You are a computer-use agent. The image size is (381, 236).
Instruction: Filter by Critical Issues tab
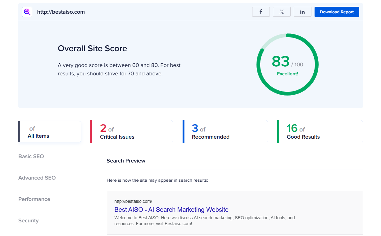pyautogui.click(x=132, y=132)
